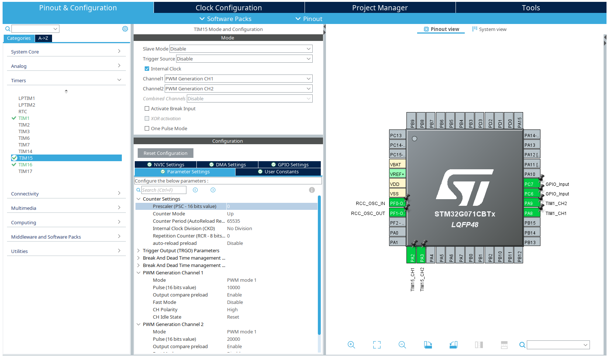This screenshot has height=357, width=608.
Task: Expand the System Core category
Action: coord(66,52)
